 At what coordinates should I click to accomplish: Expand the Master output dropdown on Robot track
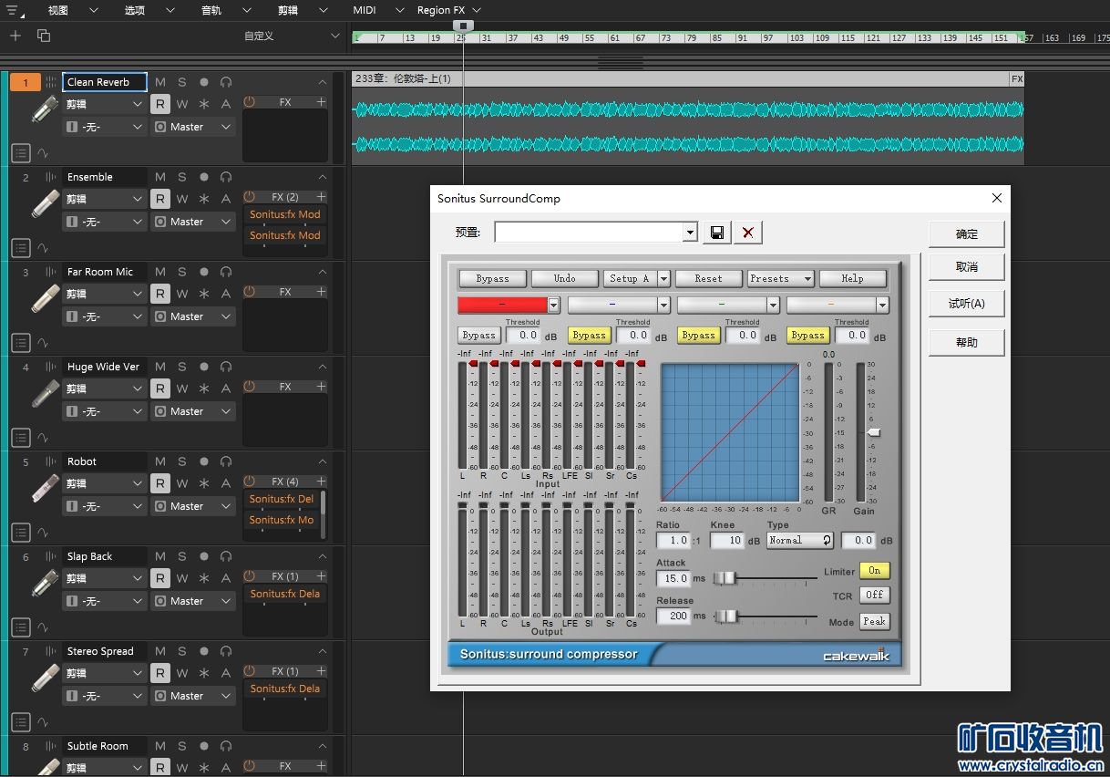pyautogui.click(x=226, y=506)
